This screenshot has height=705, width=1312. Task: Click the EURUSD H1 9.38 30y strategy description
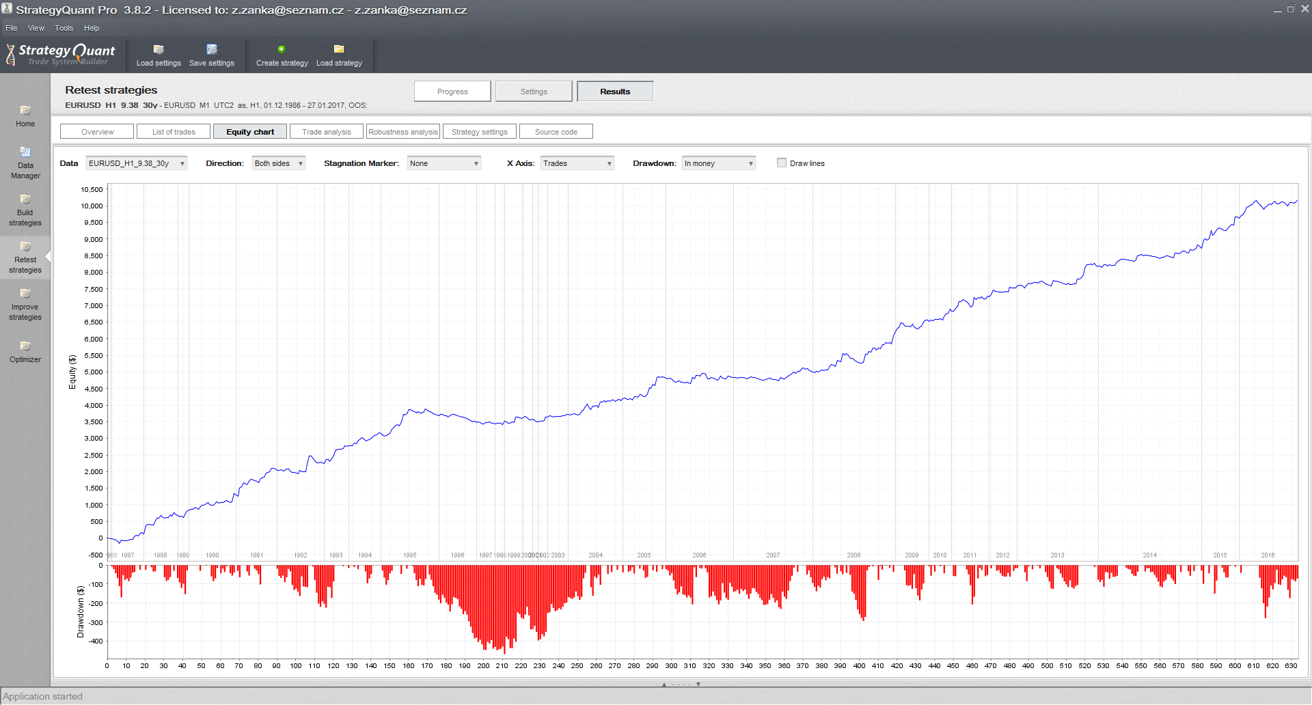point(216,105)
